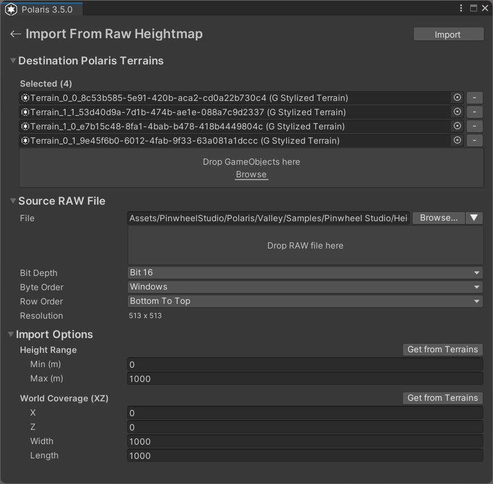Click the File path input field

[x=268, y=218]
